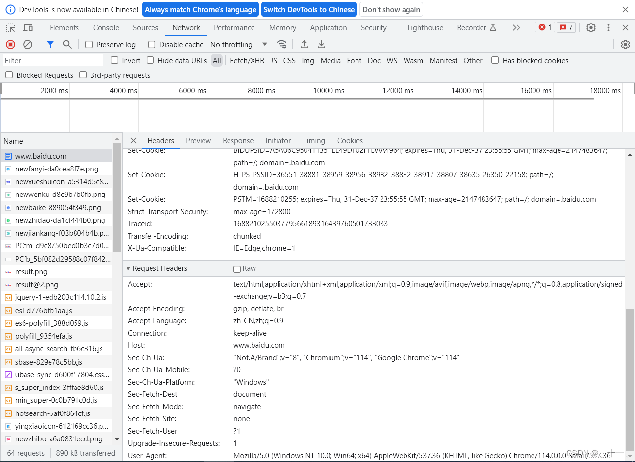Collapse the Request Headers section
This screenshot has width=635, height=462.
[128, 268]
